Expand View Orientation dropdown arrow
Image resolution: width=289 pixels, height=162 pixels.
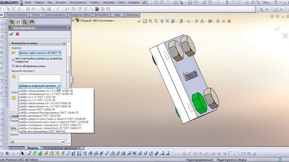coord(177,21)
